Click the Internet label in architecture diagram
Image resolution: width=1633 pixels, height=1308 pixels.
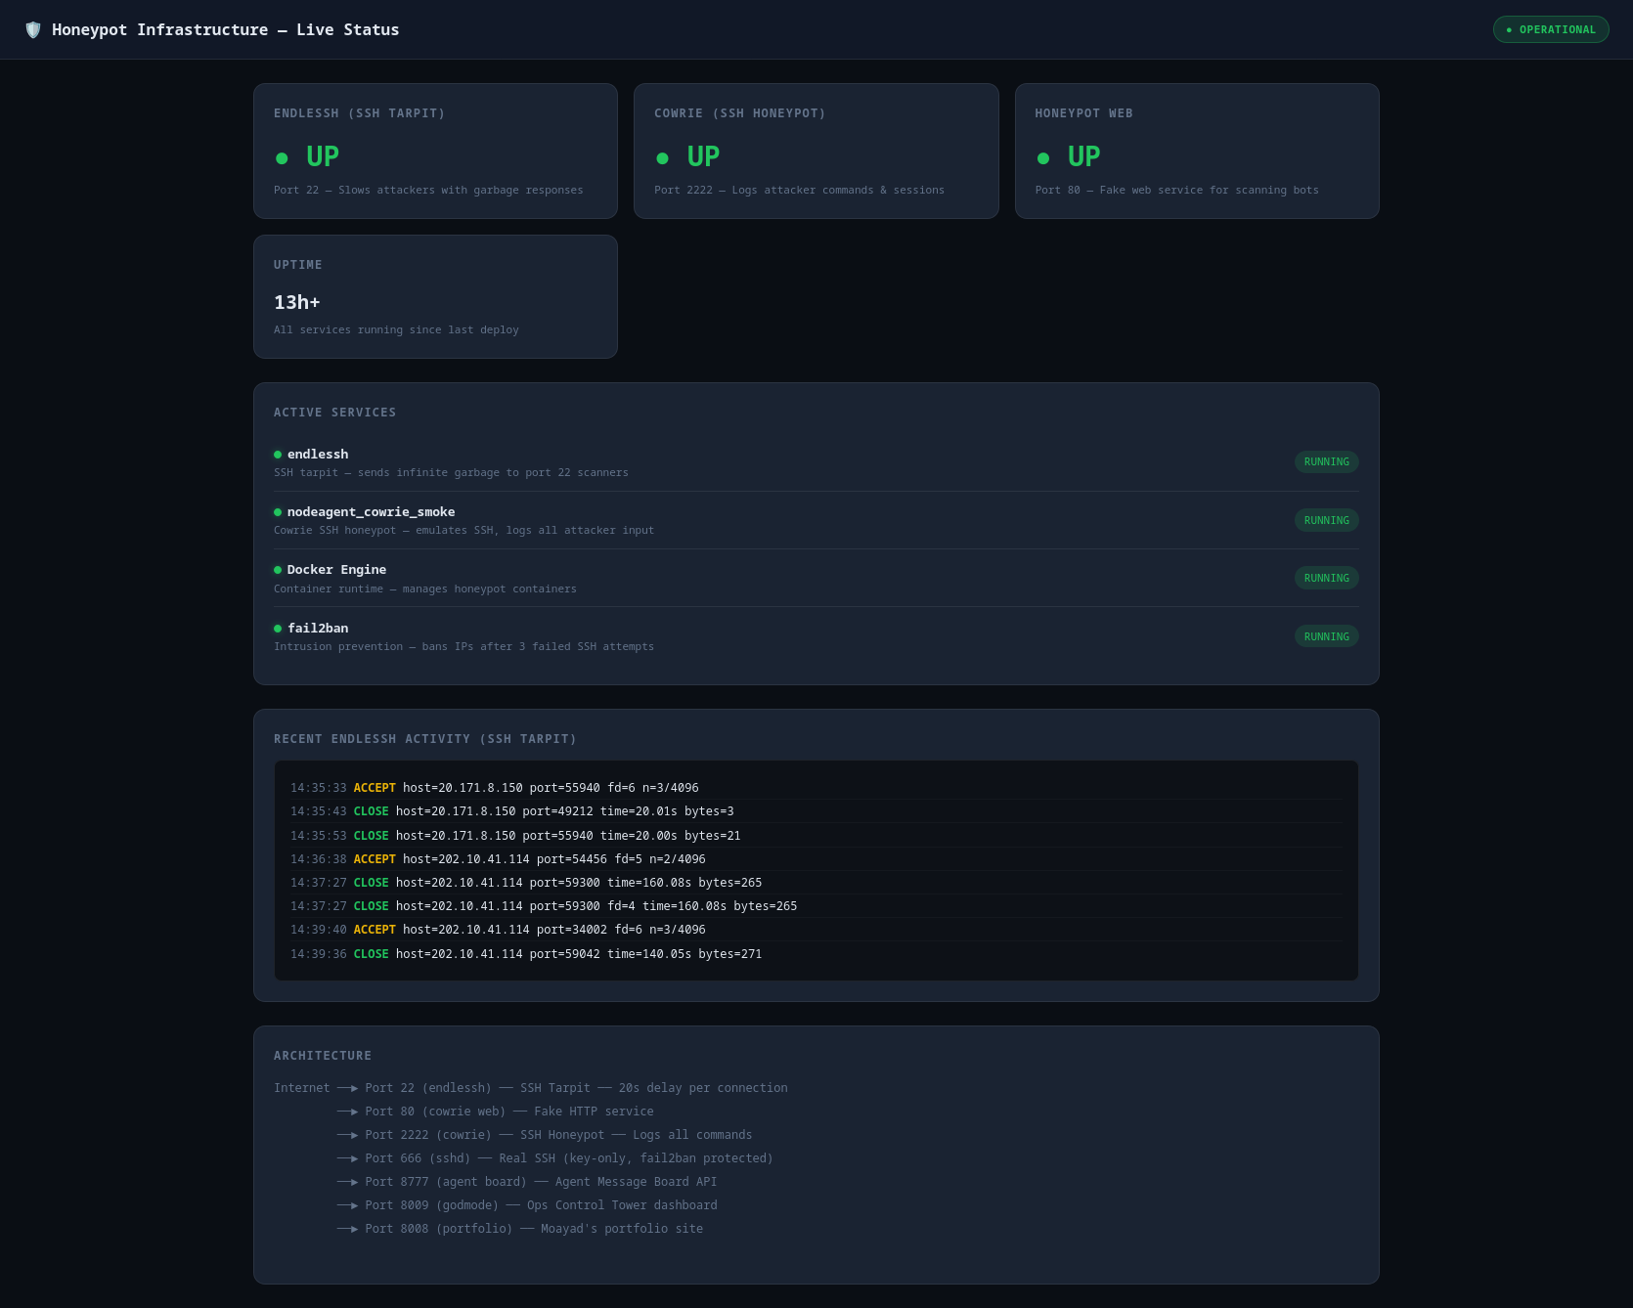tap(302, 1088)
